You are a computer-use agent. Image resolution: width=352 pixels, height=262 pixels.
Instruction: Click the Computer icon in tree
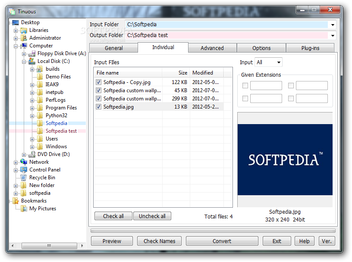click(24, 46)
